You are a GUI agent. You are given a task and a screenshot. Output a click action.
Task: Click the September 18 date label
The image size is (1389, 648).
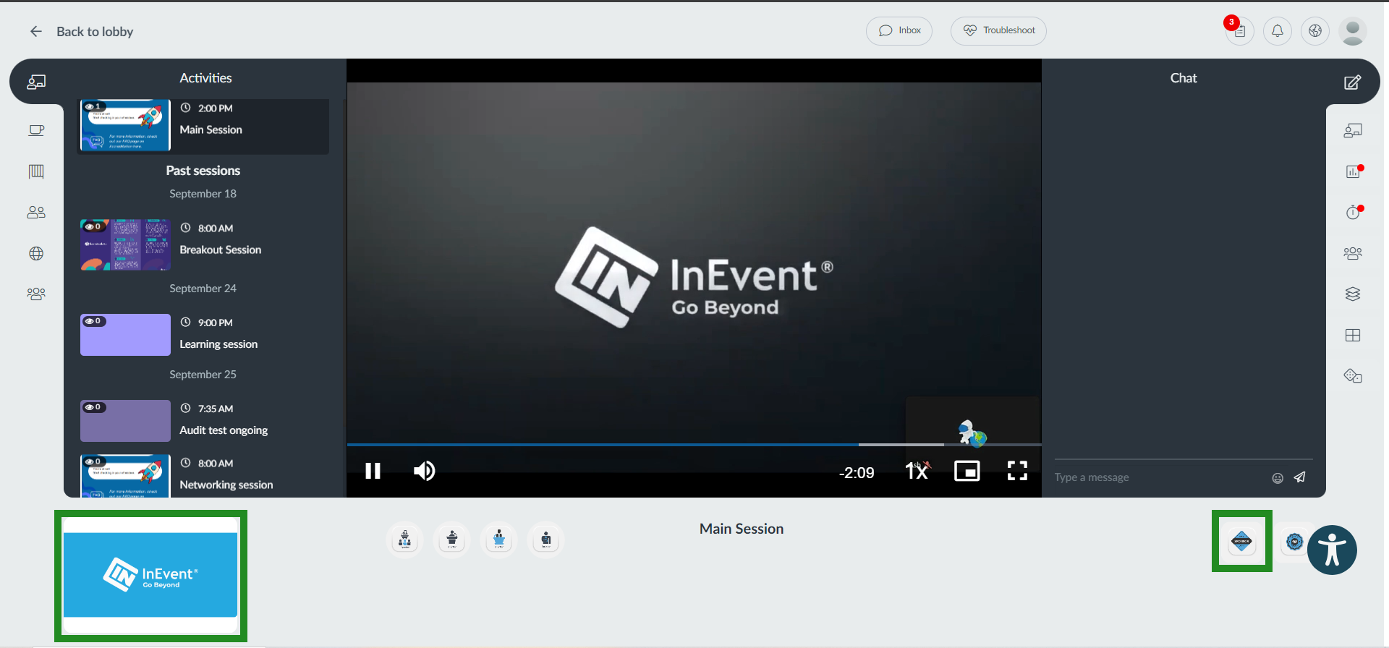pos(203,194)
